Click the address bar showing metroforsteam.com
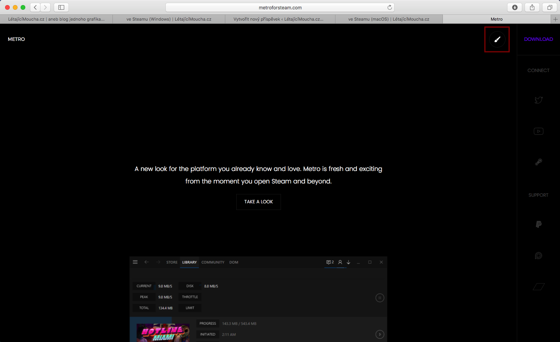The width and height of the screenshot is (560, 342). (280, 7)
